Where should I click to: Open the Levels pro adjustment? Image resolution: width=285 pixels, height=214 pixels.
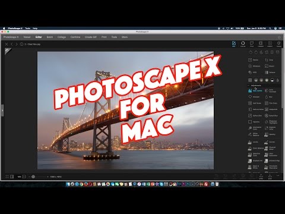pos(253,142)
